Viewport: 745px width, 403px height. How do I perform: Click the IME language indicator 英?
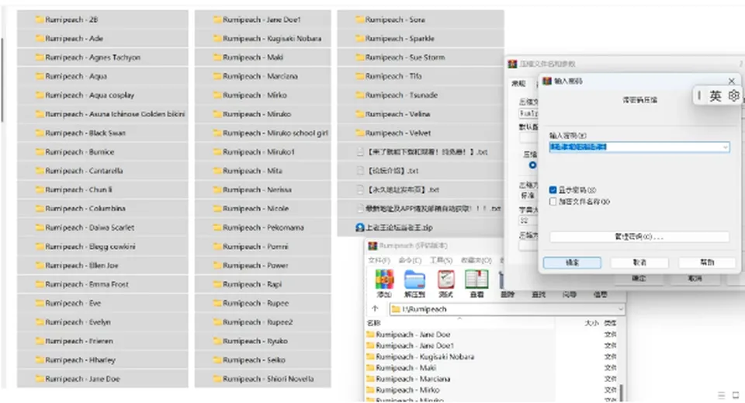click(x=715, y=96)
